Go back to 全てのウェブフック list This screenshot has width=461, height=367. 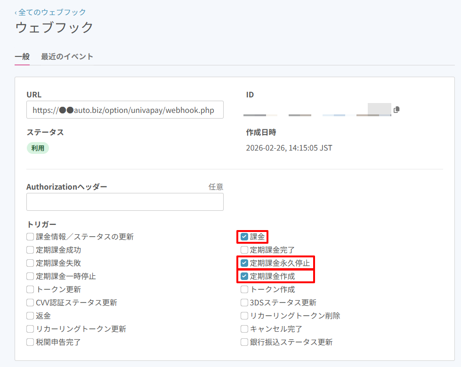tap(50, 12)
